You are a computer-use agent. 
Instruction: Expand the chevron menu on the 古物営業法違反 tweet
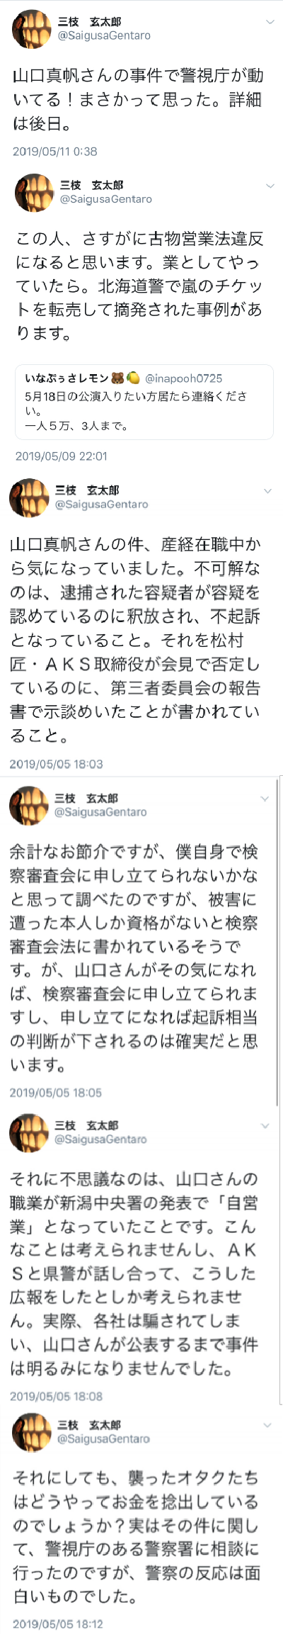[x=270, y=186]
